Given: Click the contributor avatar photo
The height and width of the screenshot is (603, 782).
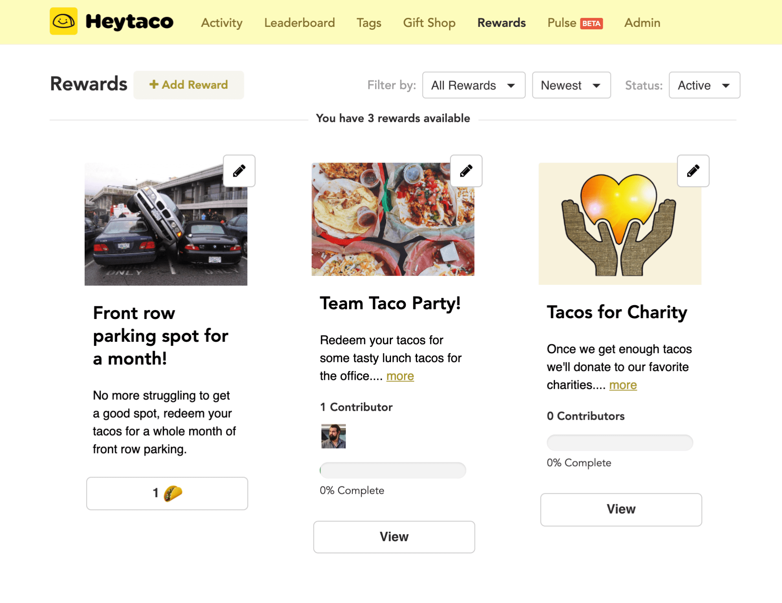Looking at the screenshot, I should click(x=333, y=436).
